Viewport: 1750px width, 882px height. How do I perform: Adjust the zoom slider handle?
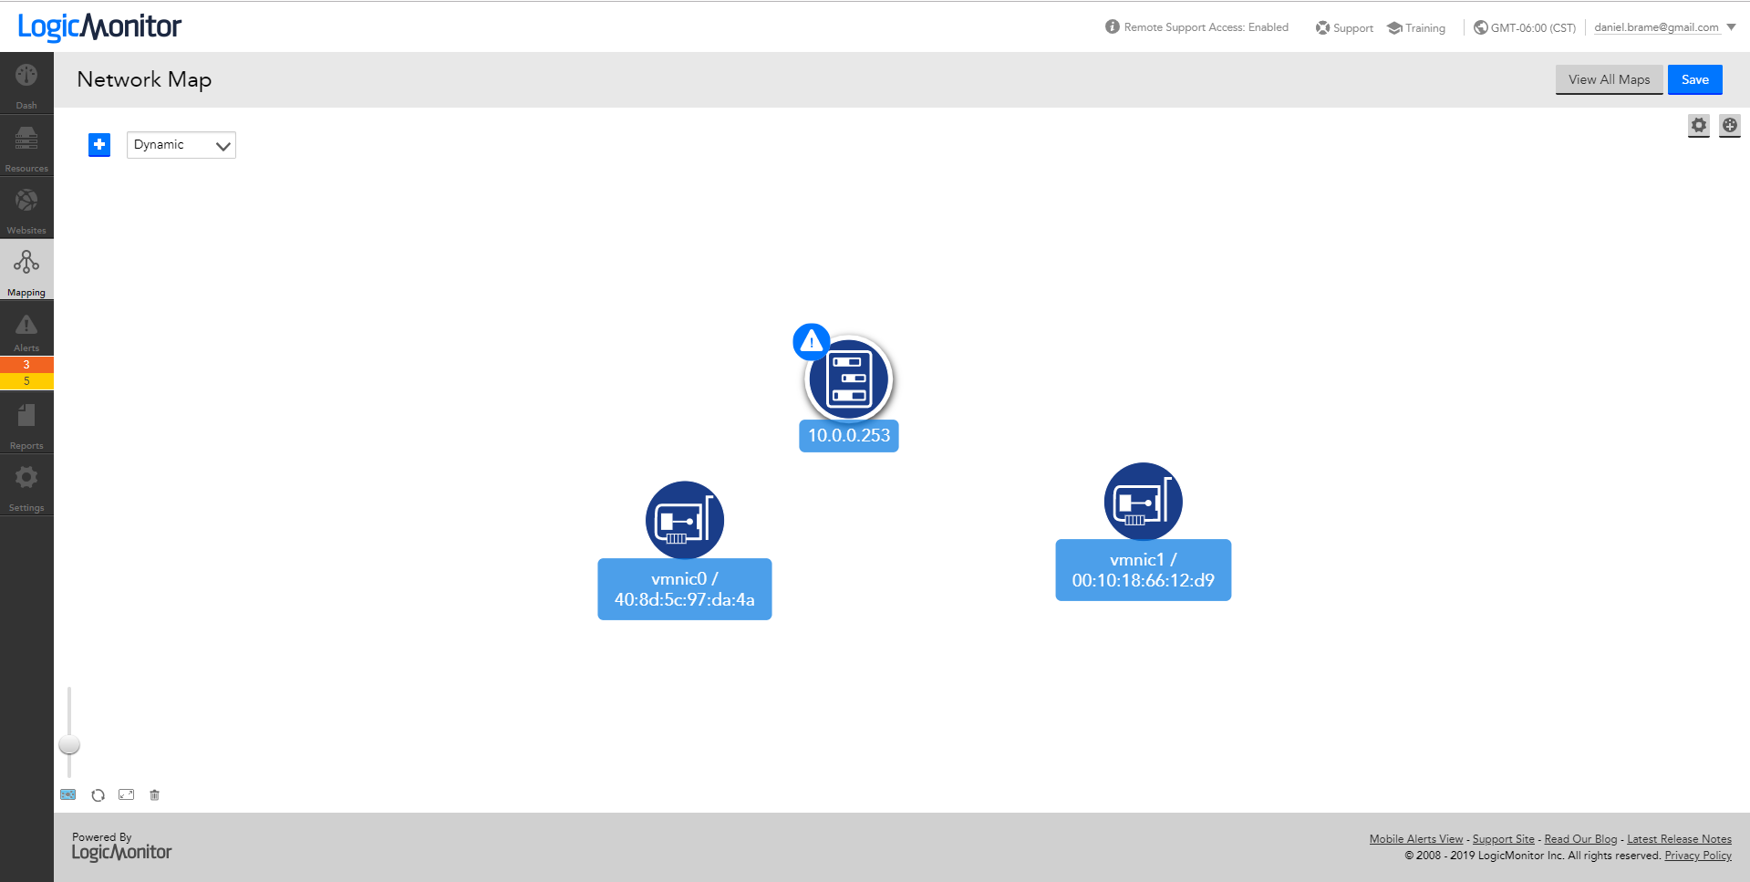pyautogui.click(x=68, y=744)
